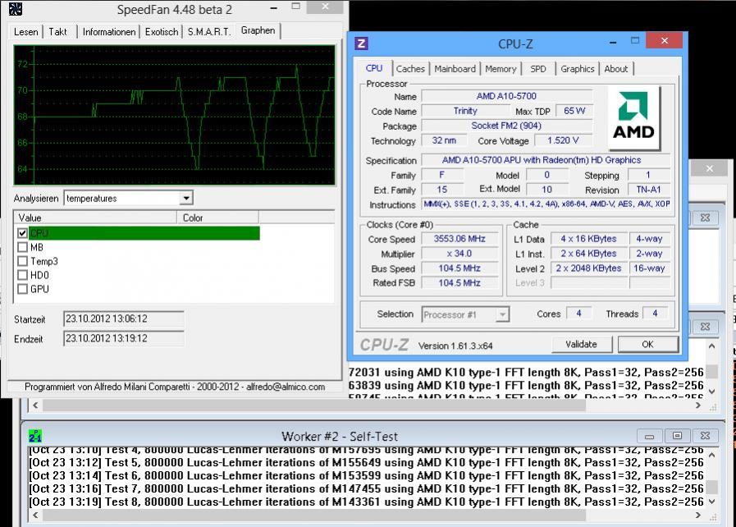Click the Validate button in CPU-Z
Viewport: 736px width, 527px height.
point(582,344)
